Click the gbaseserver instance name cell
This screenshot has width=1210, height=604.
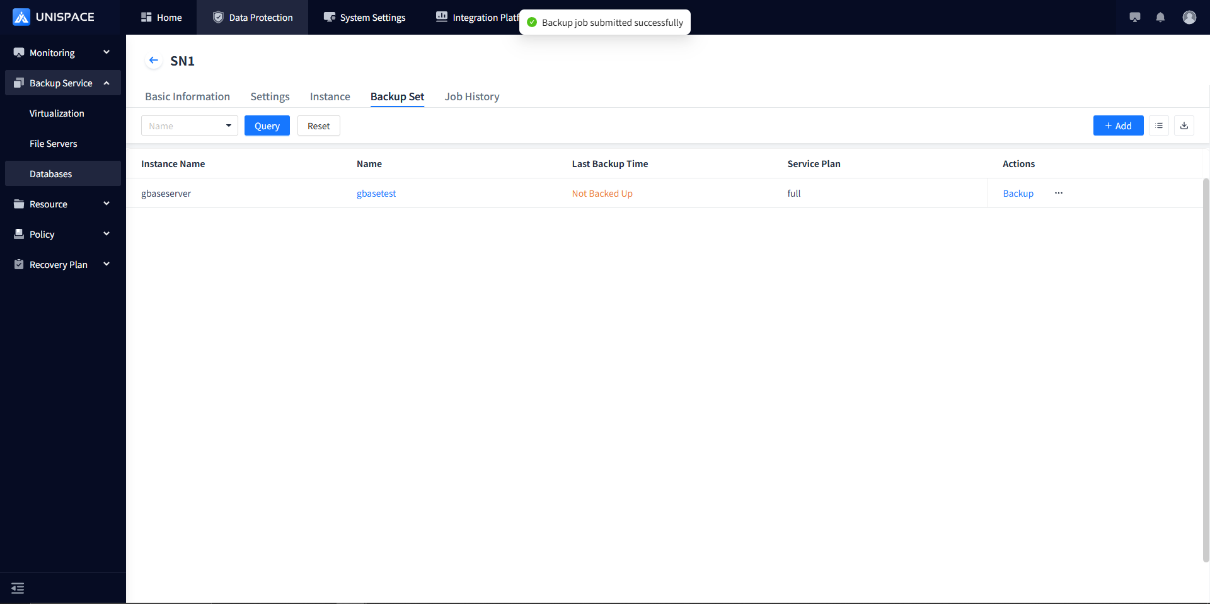click(166, 194)
